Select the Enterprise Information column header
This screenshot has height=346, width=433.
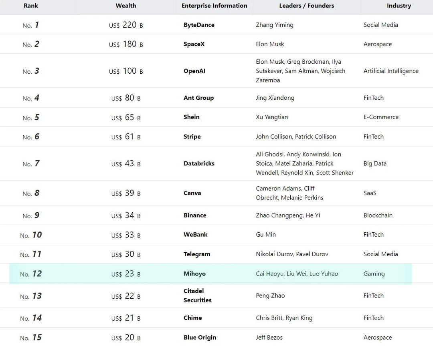pos(214,6)
